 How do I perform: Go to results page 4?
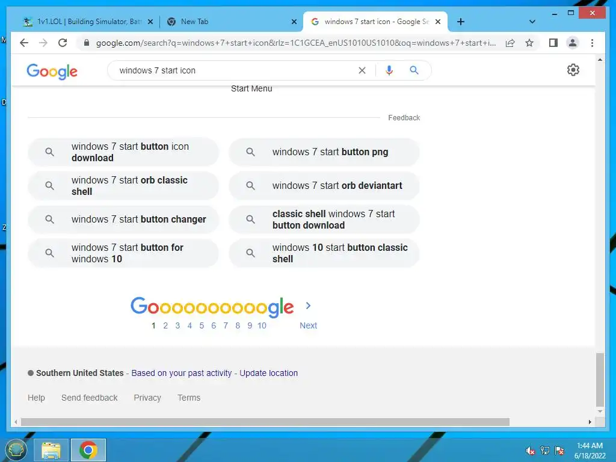pyautogui.click(x=189, y=325)
